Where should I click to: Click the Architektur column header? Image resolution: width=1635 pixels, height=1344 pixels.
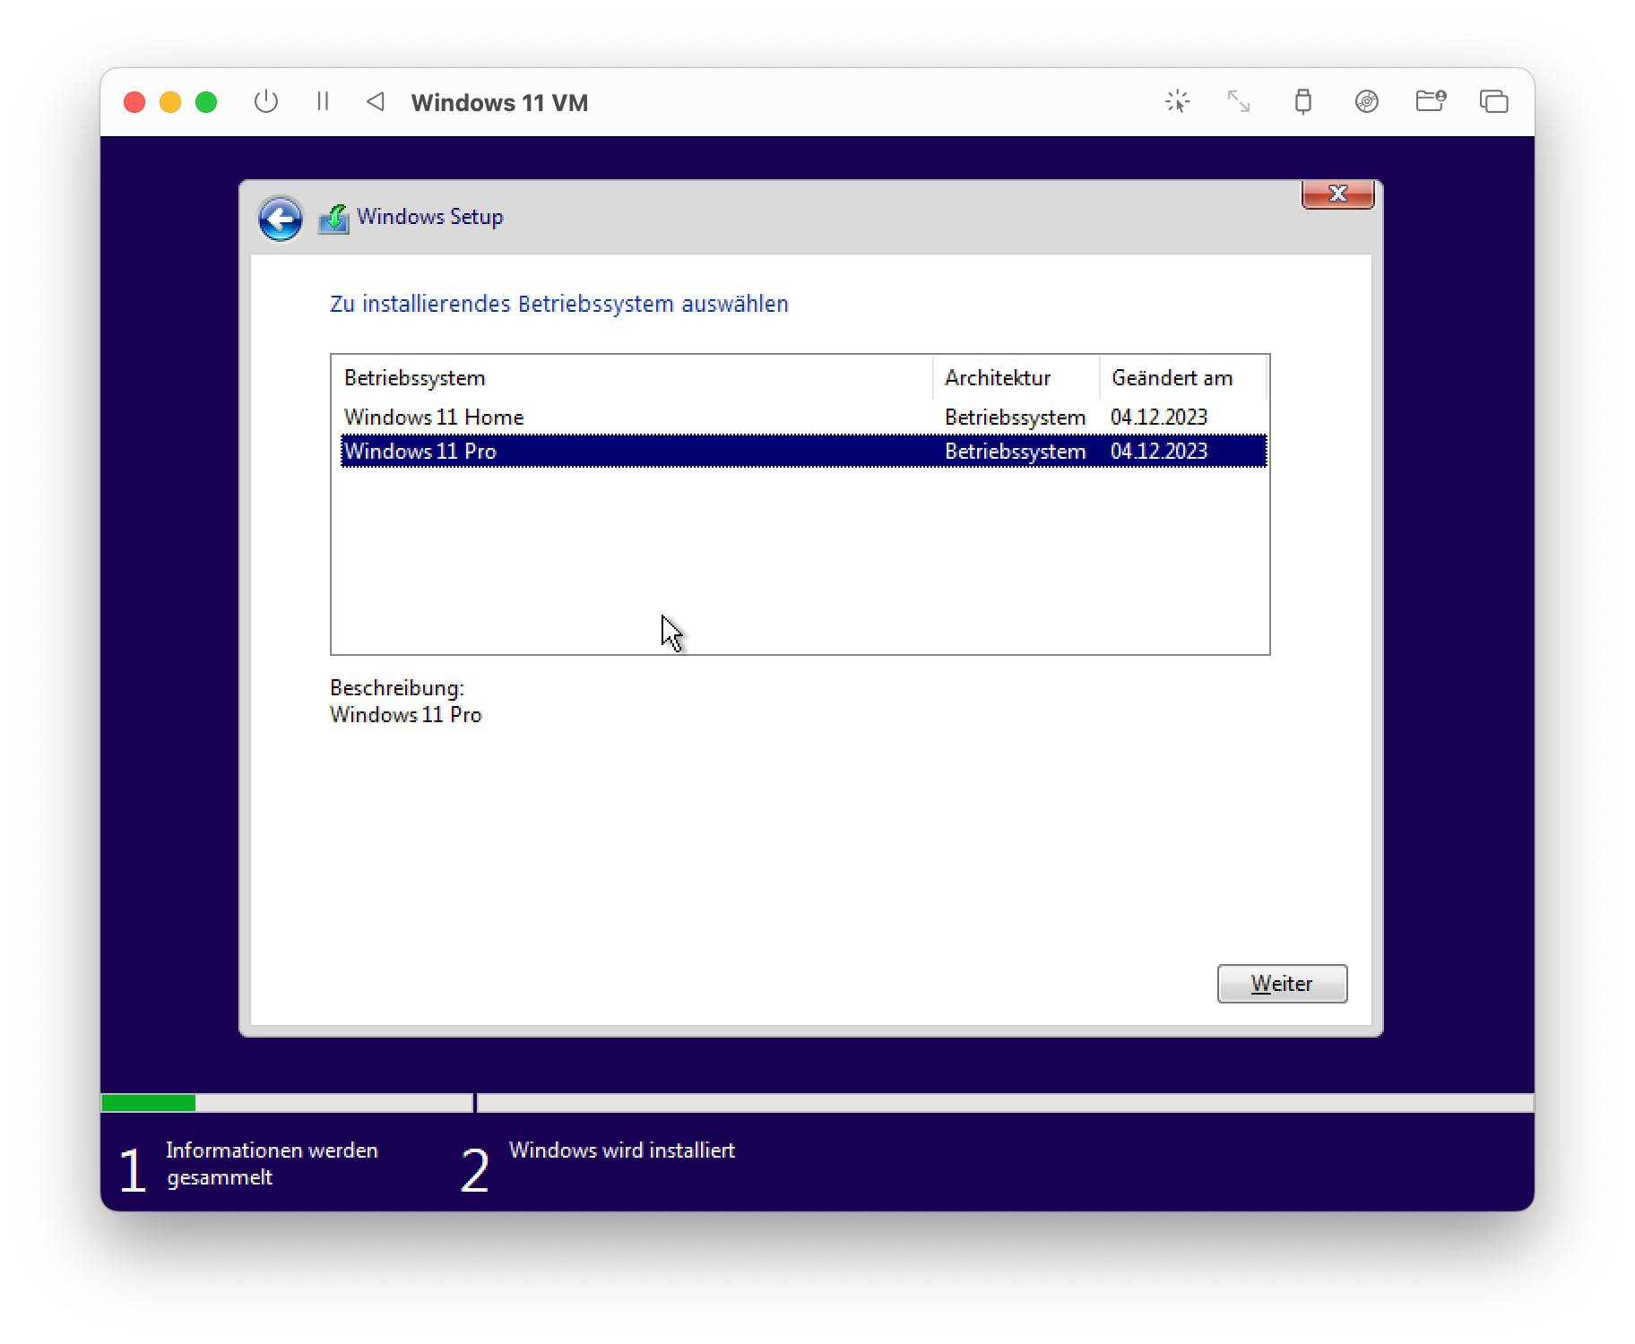click(x=1016, y=378)
